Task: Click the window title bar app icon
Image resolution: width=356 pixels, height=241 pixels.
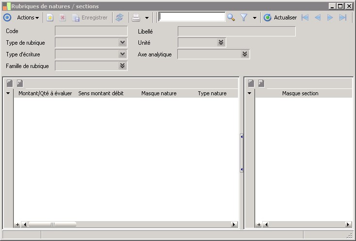Action: click(x=7, y=6)
